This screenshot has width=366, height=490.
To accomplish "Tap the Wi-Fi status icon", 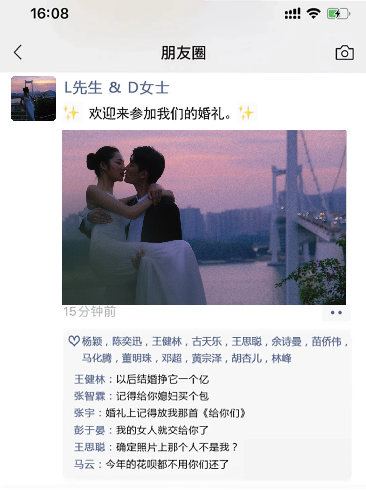I will click(x=313, y=14).
